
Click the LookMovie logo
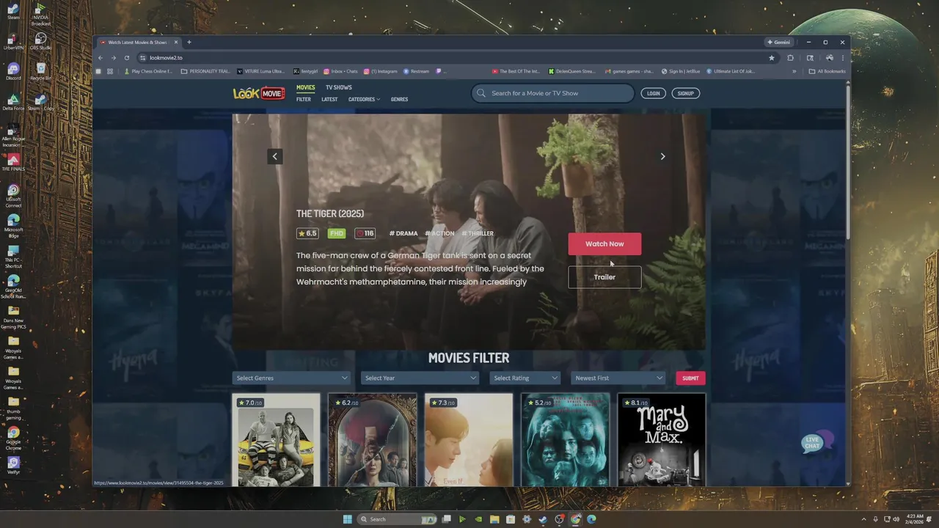(258, 93)
